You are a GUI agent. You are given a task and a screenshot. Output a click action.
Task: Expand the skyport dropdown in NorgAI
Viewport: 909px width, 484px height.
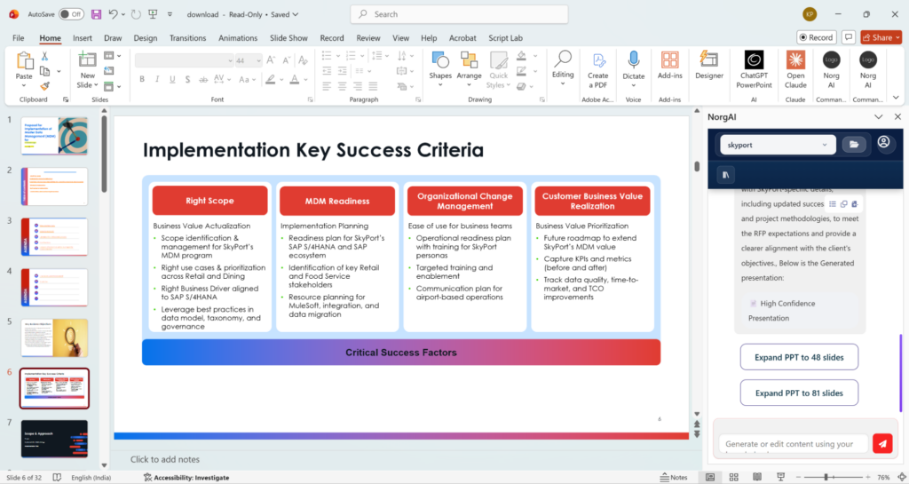coord(777,144)
